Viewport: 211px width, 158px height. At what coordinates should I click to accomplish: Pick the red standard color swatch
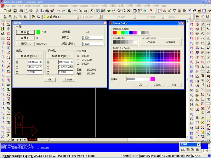click(x=115, y=33)
